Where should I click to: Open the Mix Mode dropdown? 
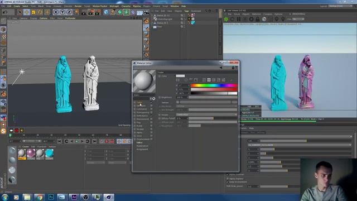tap(207, 106)
